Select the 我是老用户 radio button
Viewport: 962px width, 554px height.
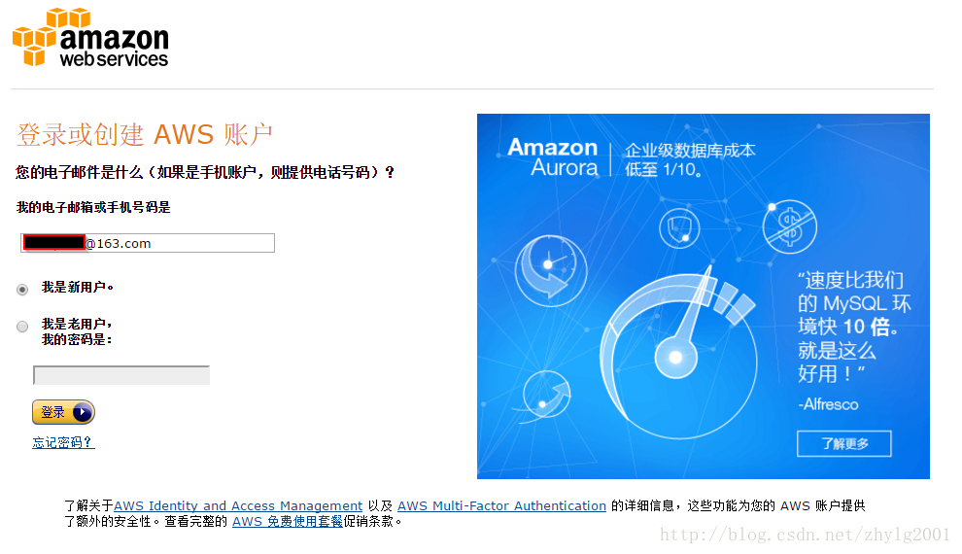[22, 327]
